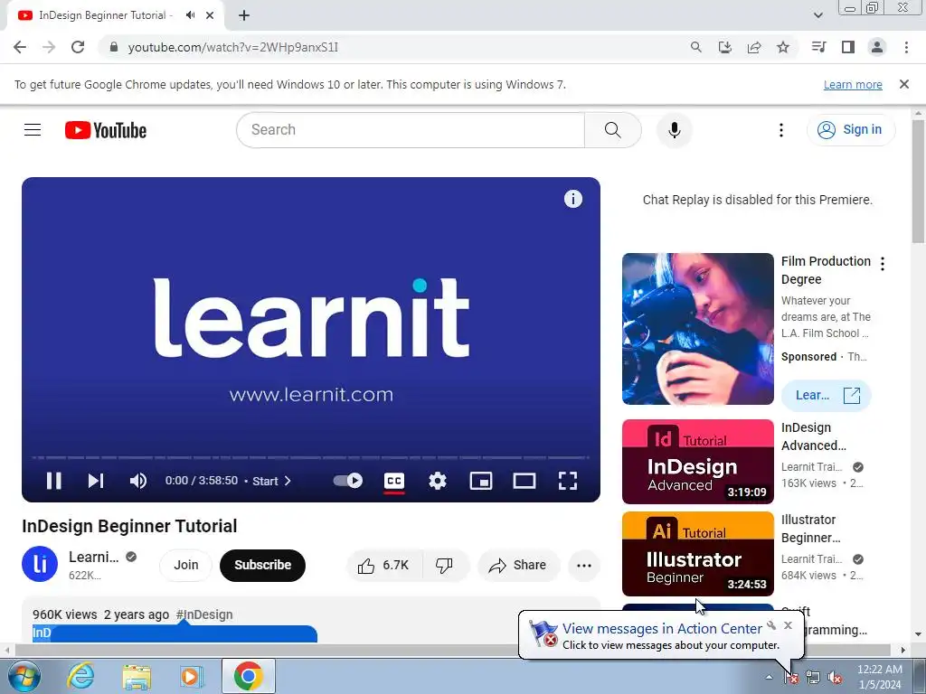Screen dimensions: 926x694
Task: Focus the YouTube Search field
Action: pyautogui.click(x=411, y=130)
